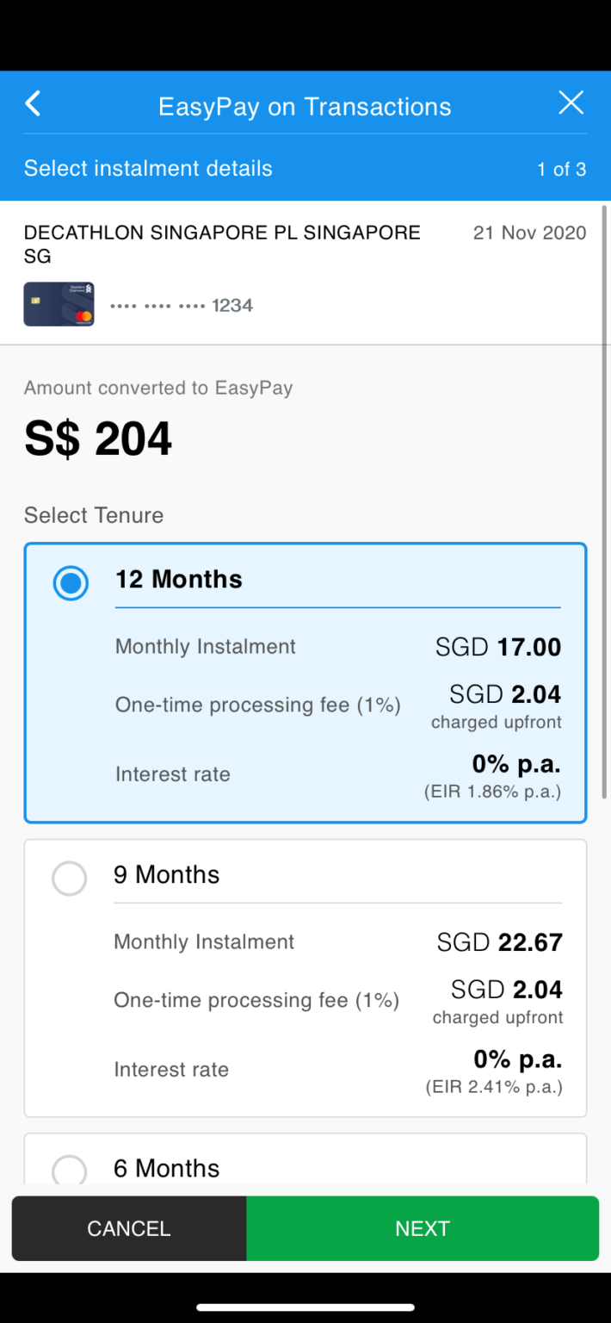The width and height of the screenshot is (611, 1323).
Task: Click the Mastercard logo on the card image
Action: (x=83, y=315)
